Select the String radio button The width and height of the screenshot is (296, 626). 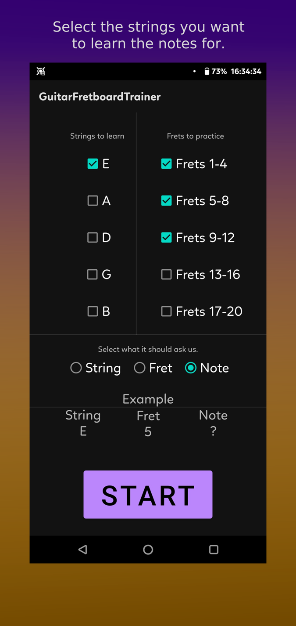76,368
